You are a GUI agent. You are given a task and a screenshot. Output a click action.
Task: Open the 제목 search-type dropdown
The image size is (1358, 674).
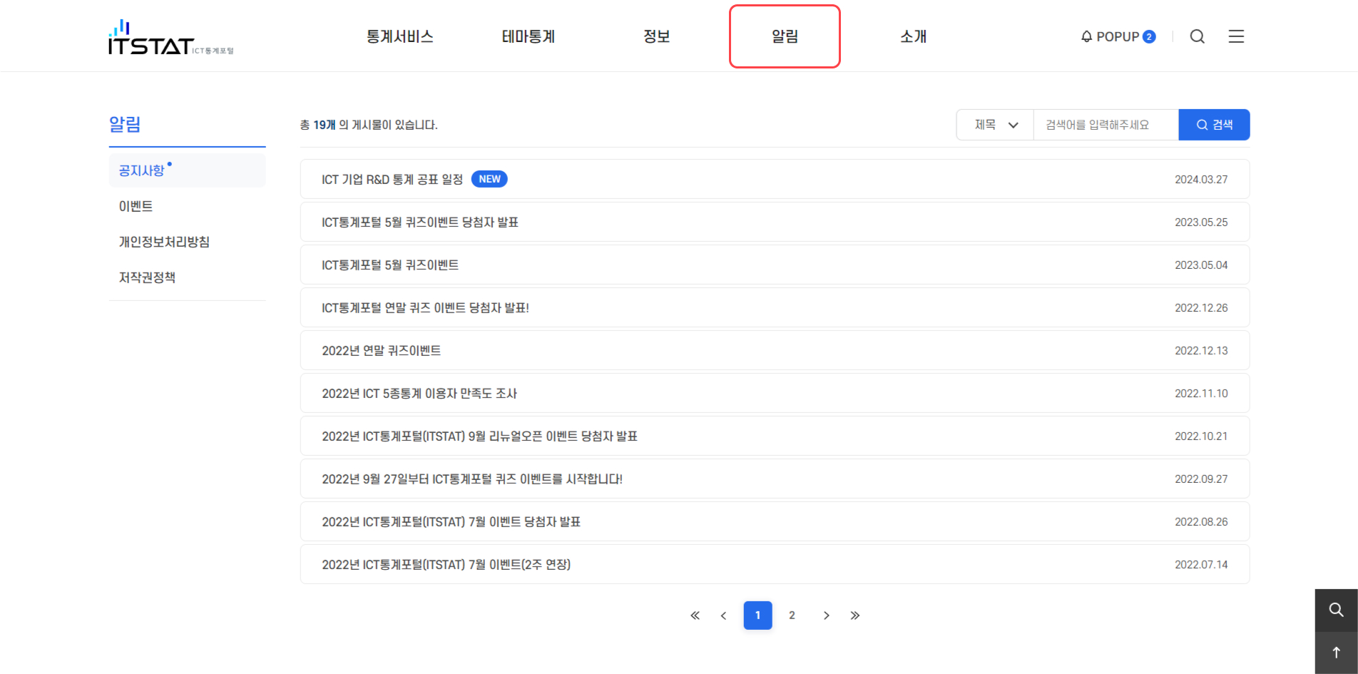click(x=995, y=125)
